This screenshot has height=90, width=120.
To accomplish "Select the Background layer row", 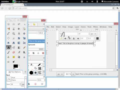I will pyautogui.click(x=36, y=45).
